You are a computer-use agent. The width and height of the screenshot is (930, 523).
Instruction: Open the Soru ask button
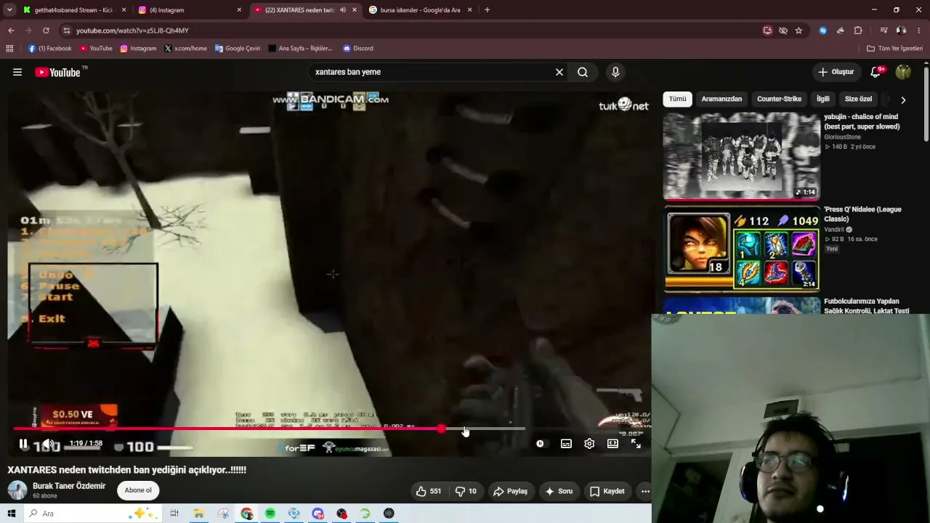[x=558, y=491]
